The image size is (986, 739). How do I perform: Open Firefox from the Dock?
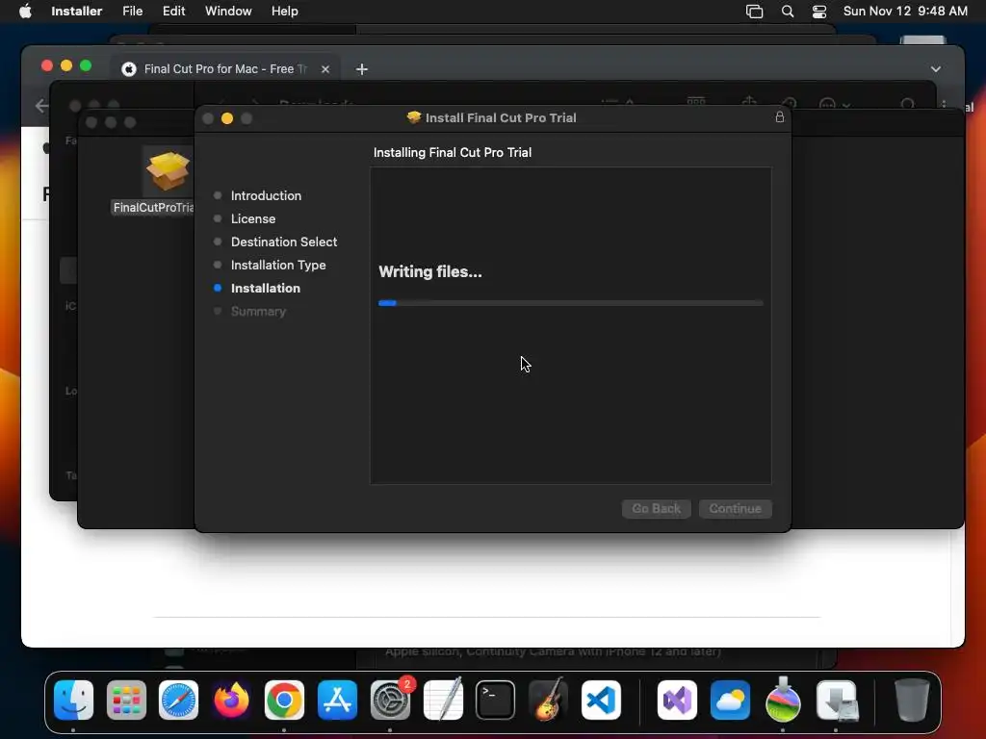231,700
